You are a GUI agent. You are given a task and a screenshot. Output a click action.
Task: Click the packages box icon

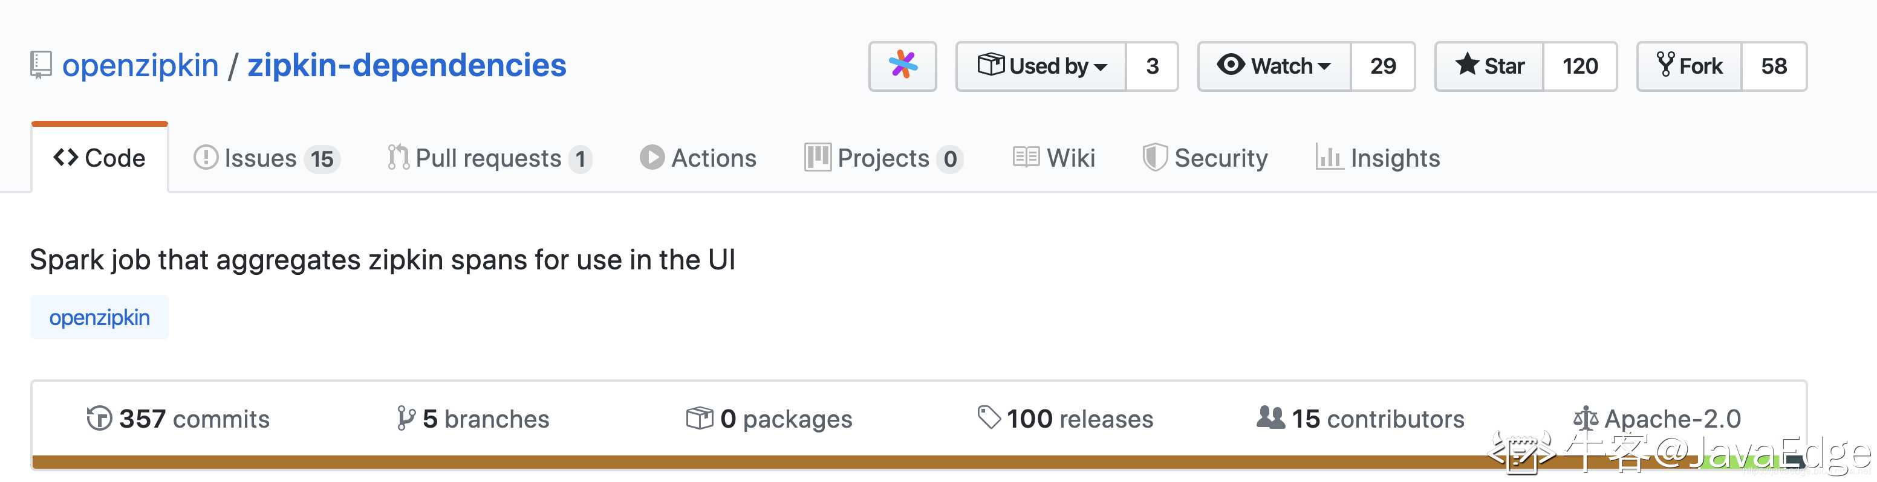pyautogui.click(x=700, y=418)
